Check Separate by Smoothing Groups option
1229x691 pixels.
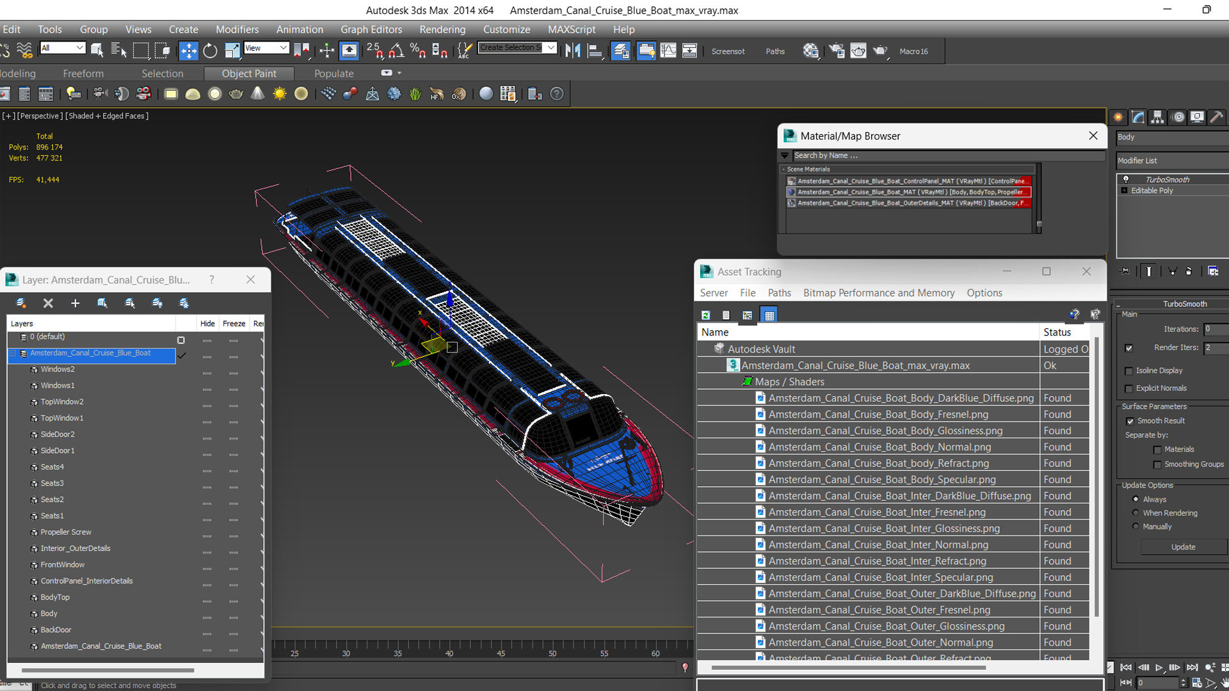tap(1157, 465)
